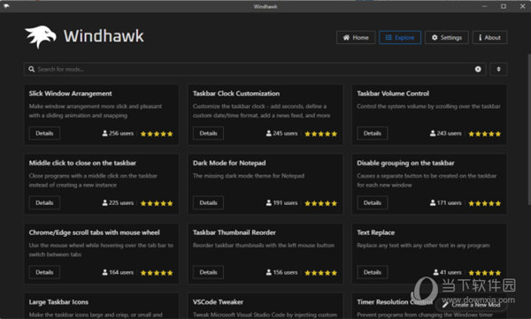Click the star rating of Slick Window Arrangement

(x=157, y=134)
